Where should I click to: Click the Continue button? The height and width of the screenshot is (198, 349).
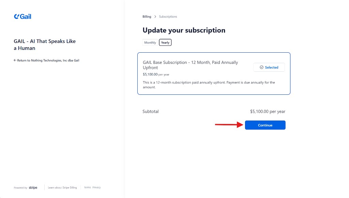coord(265,125)
